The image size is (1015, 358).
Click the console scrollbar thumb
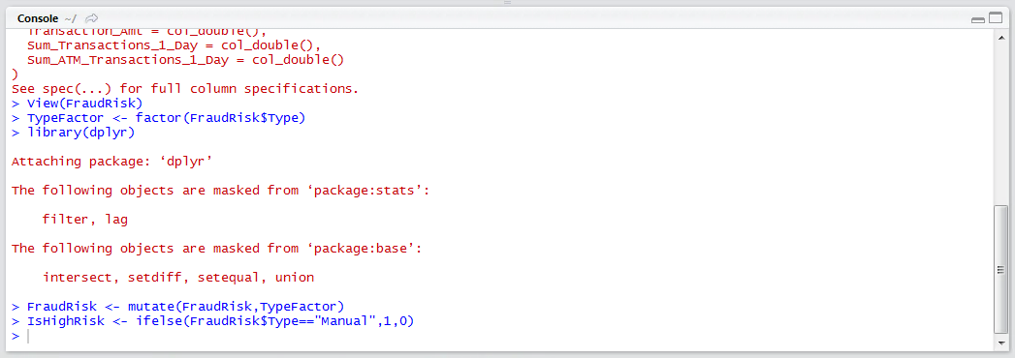click(1000, 269)
